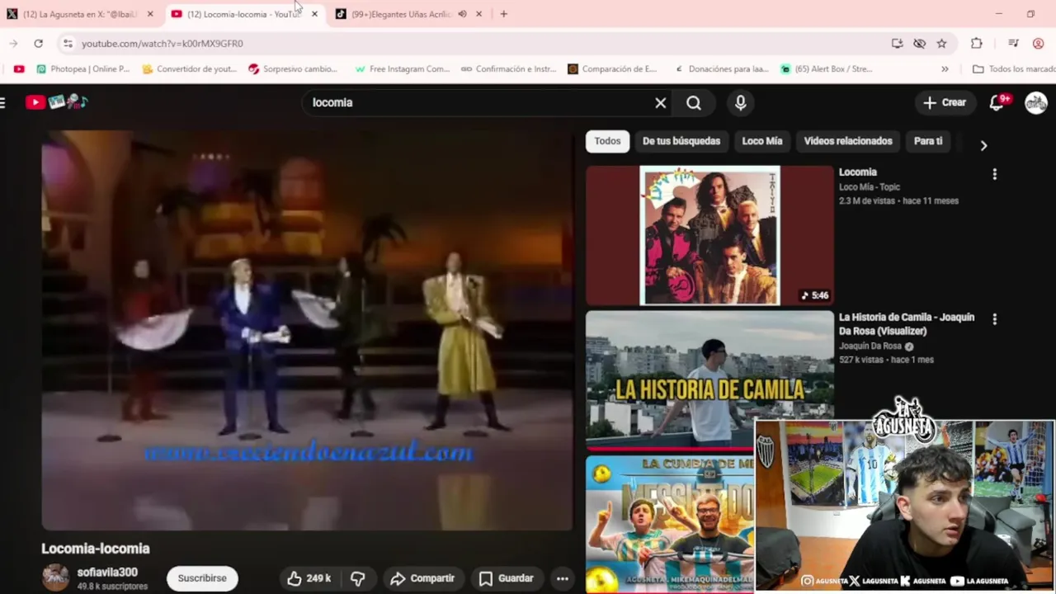Open the browser extensions puzzle icon
Screen dimensions: 1056x594
point(977,43)
